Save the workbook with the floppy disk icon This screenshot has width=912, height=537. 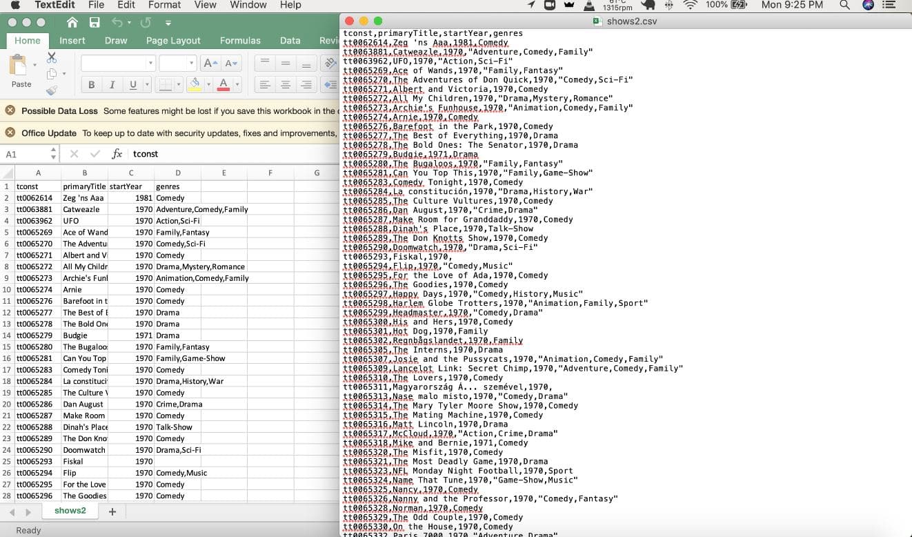[x=95, y=22]
